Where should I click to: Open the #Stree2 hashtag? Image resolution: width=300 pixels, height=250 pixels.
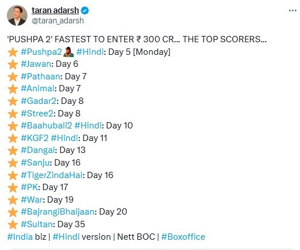point(37,114)
